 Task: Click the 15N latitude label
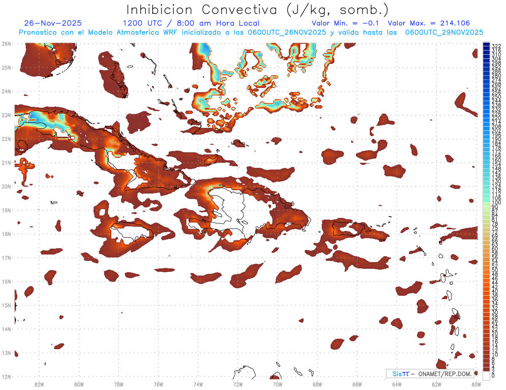point(6,305)
